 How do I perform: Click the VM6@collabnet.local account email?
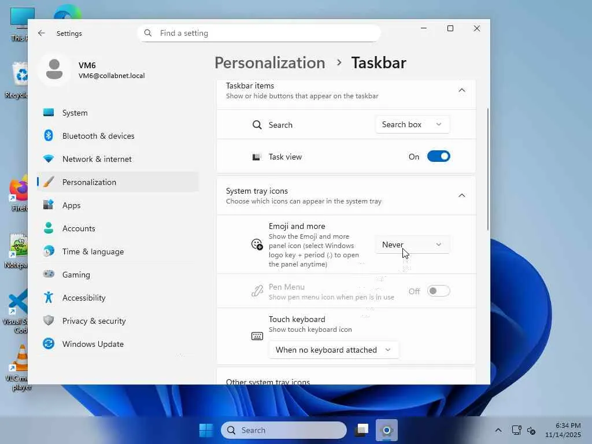tap(112, 76)
